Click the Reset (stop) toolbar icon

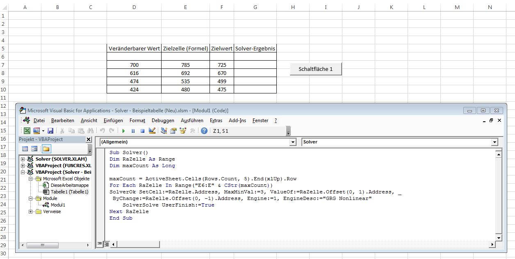(142, 131)
